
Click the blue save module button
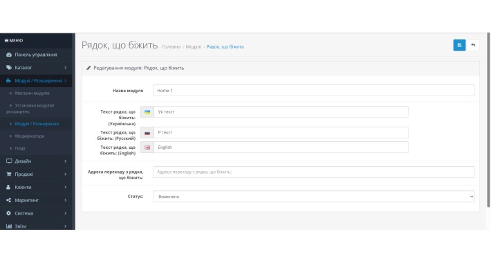tap(459, 45)
